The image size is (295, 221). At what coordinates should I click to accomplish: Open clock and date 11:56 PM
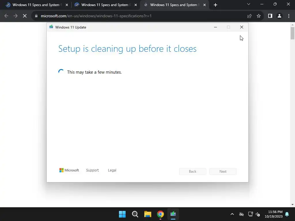coord(274,214)
